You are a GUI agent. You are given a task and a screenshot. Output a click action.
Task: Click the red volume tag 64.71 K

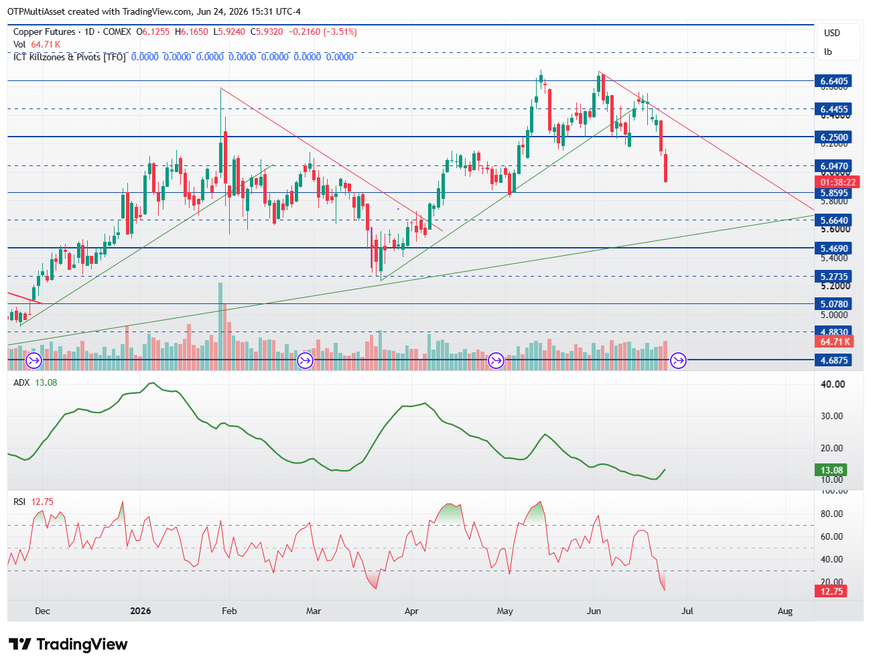[x=834, y=342]
